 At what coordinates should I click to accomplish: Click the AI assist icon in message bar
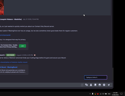point(82,85)
